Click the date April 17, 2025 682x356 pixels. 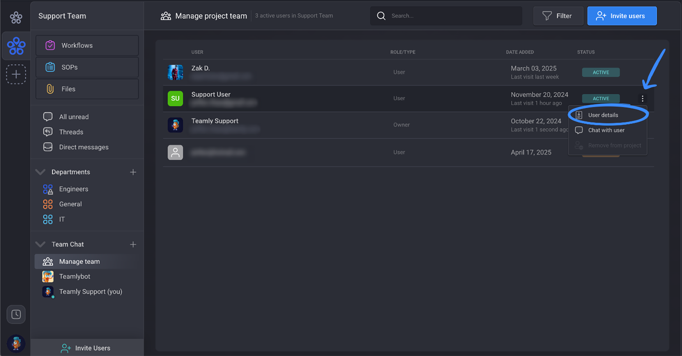[x=531, y=152]
